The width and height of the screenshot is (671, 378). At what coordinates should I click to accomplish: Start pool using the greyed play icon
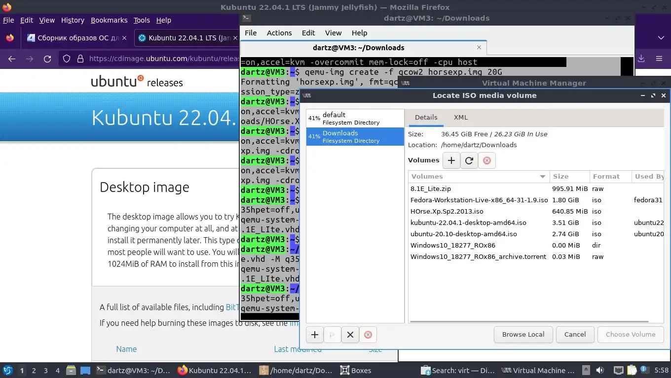pyautogui.click(x=333, y=335)
